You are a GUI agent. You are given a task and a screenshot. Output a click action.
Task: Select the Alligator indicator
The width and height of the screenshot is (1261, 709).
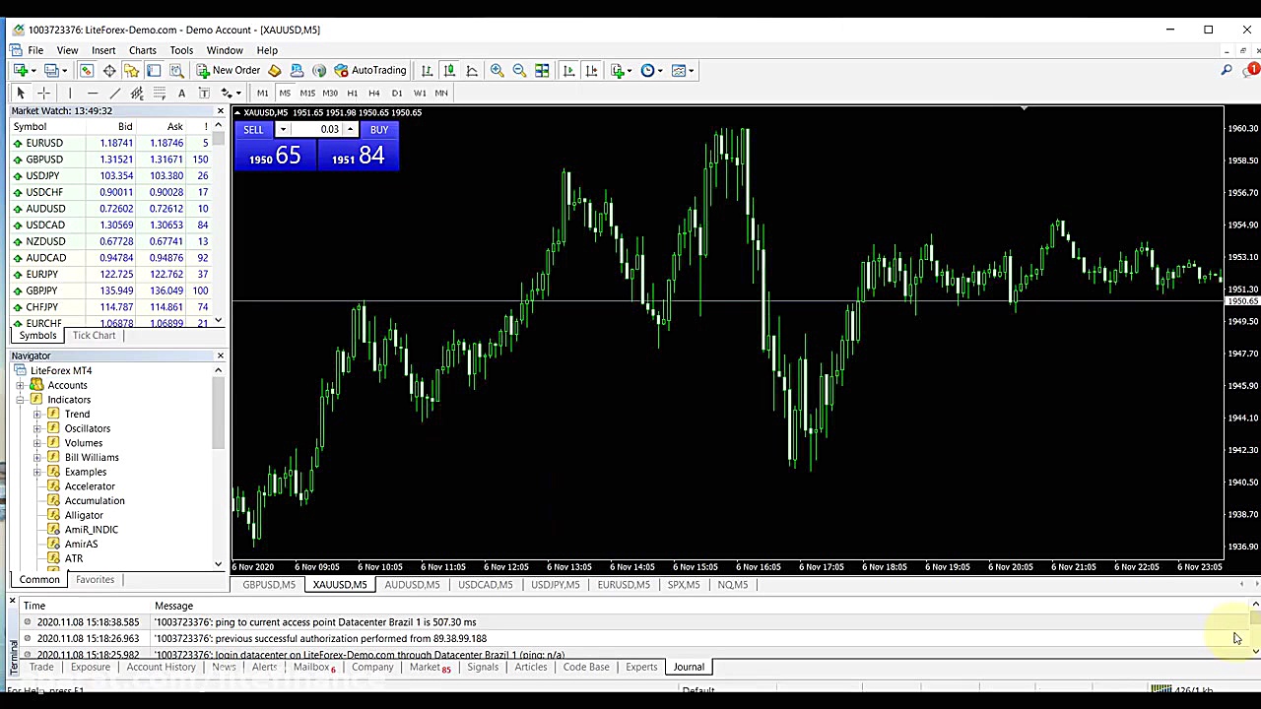pos(84,515)
